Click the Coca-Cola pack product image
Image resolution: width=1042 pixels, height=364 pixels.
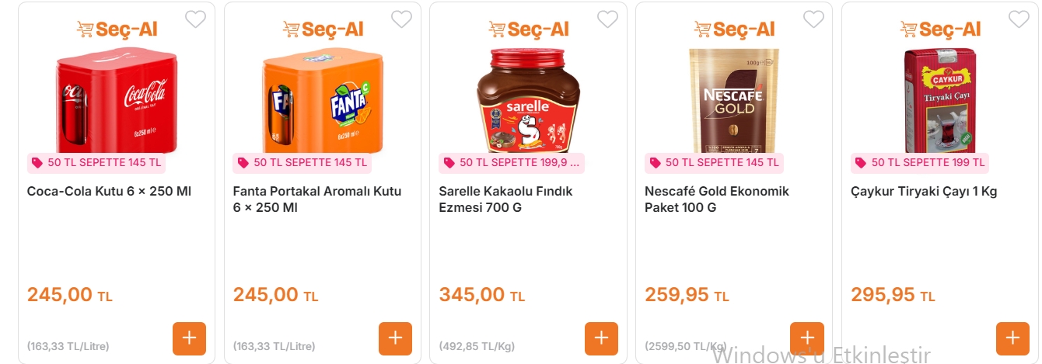(117, 99)
